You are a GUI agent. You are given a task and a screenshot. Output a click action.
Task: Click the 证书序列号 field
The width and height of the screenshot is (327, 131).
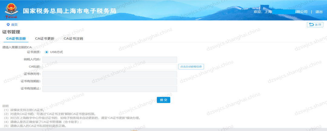point(110,74)
